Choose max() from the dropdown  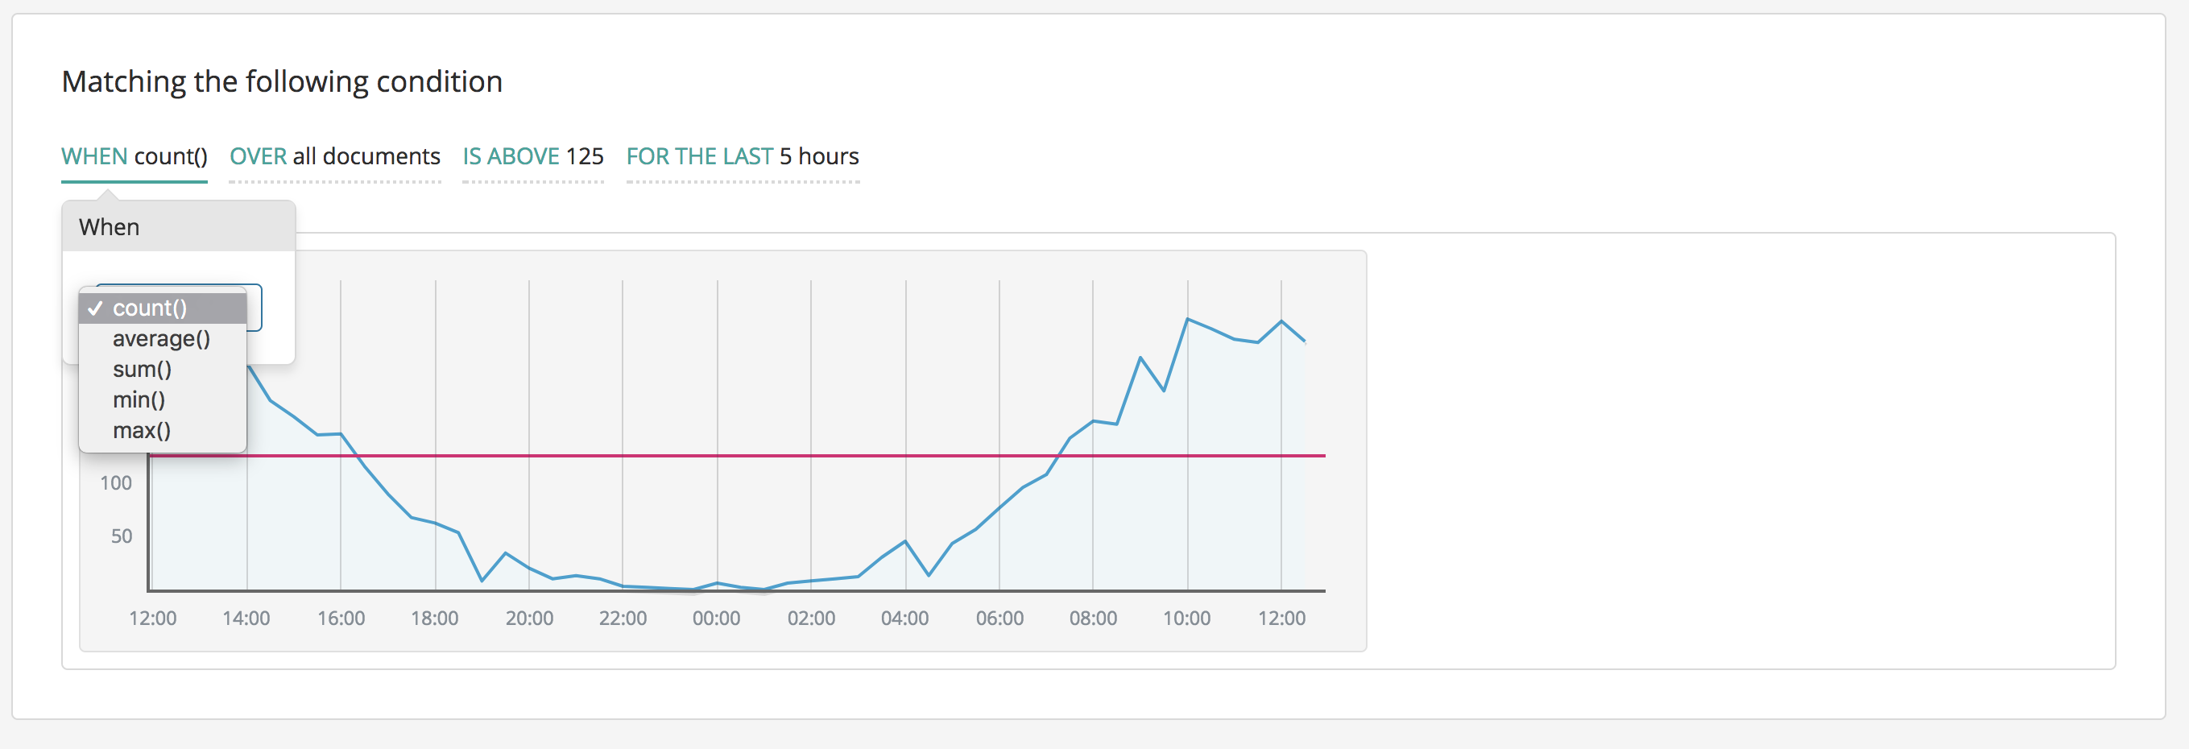pyautogui.click(x=141, y=430)
